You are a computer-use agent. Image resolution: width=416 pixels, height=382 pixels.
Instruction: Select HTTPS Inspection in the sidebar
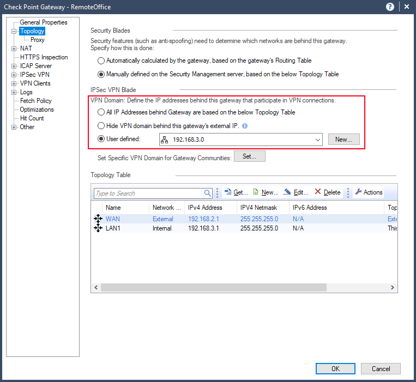pos(44,57)
